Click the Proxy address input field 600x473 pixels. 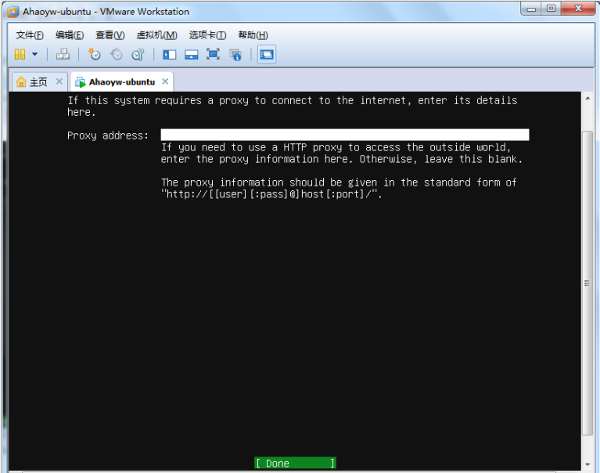click(344, 135)
